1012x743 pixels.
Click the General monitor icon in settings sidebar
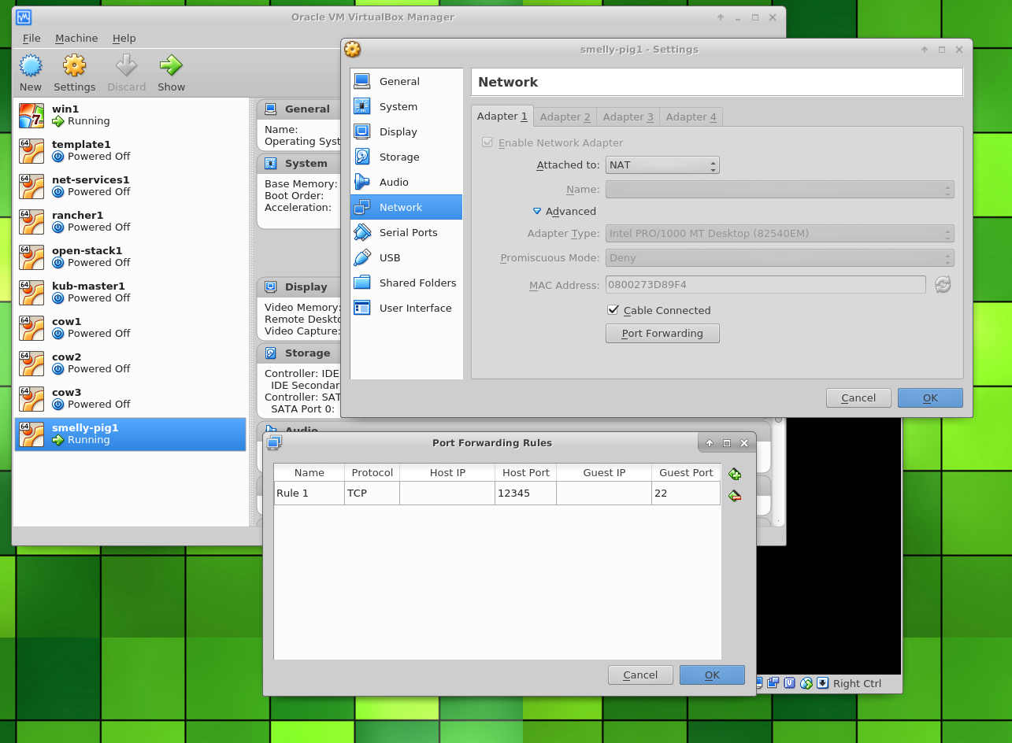[362, 81]
